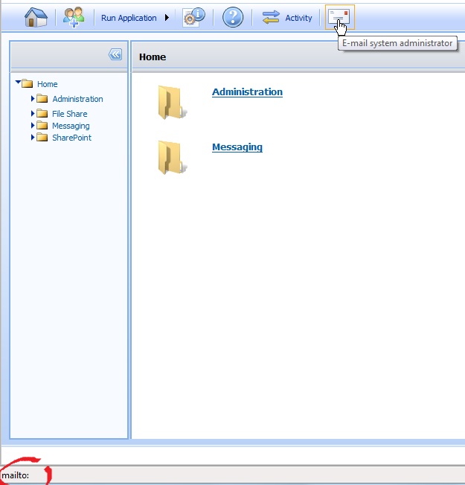This screenshot has width=465, height=485.
Task: Open Help via the question mark icon
Action: [233, 17]
